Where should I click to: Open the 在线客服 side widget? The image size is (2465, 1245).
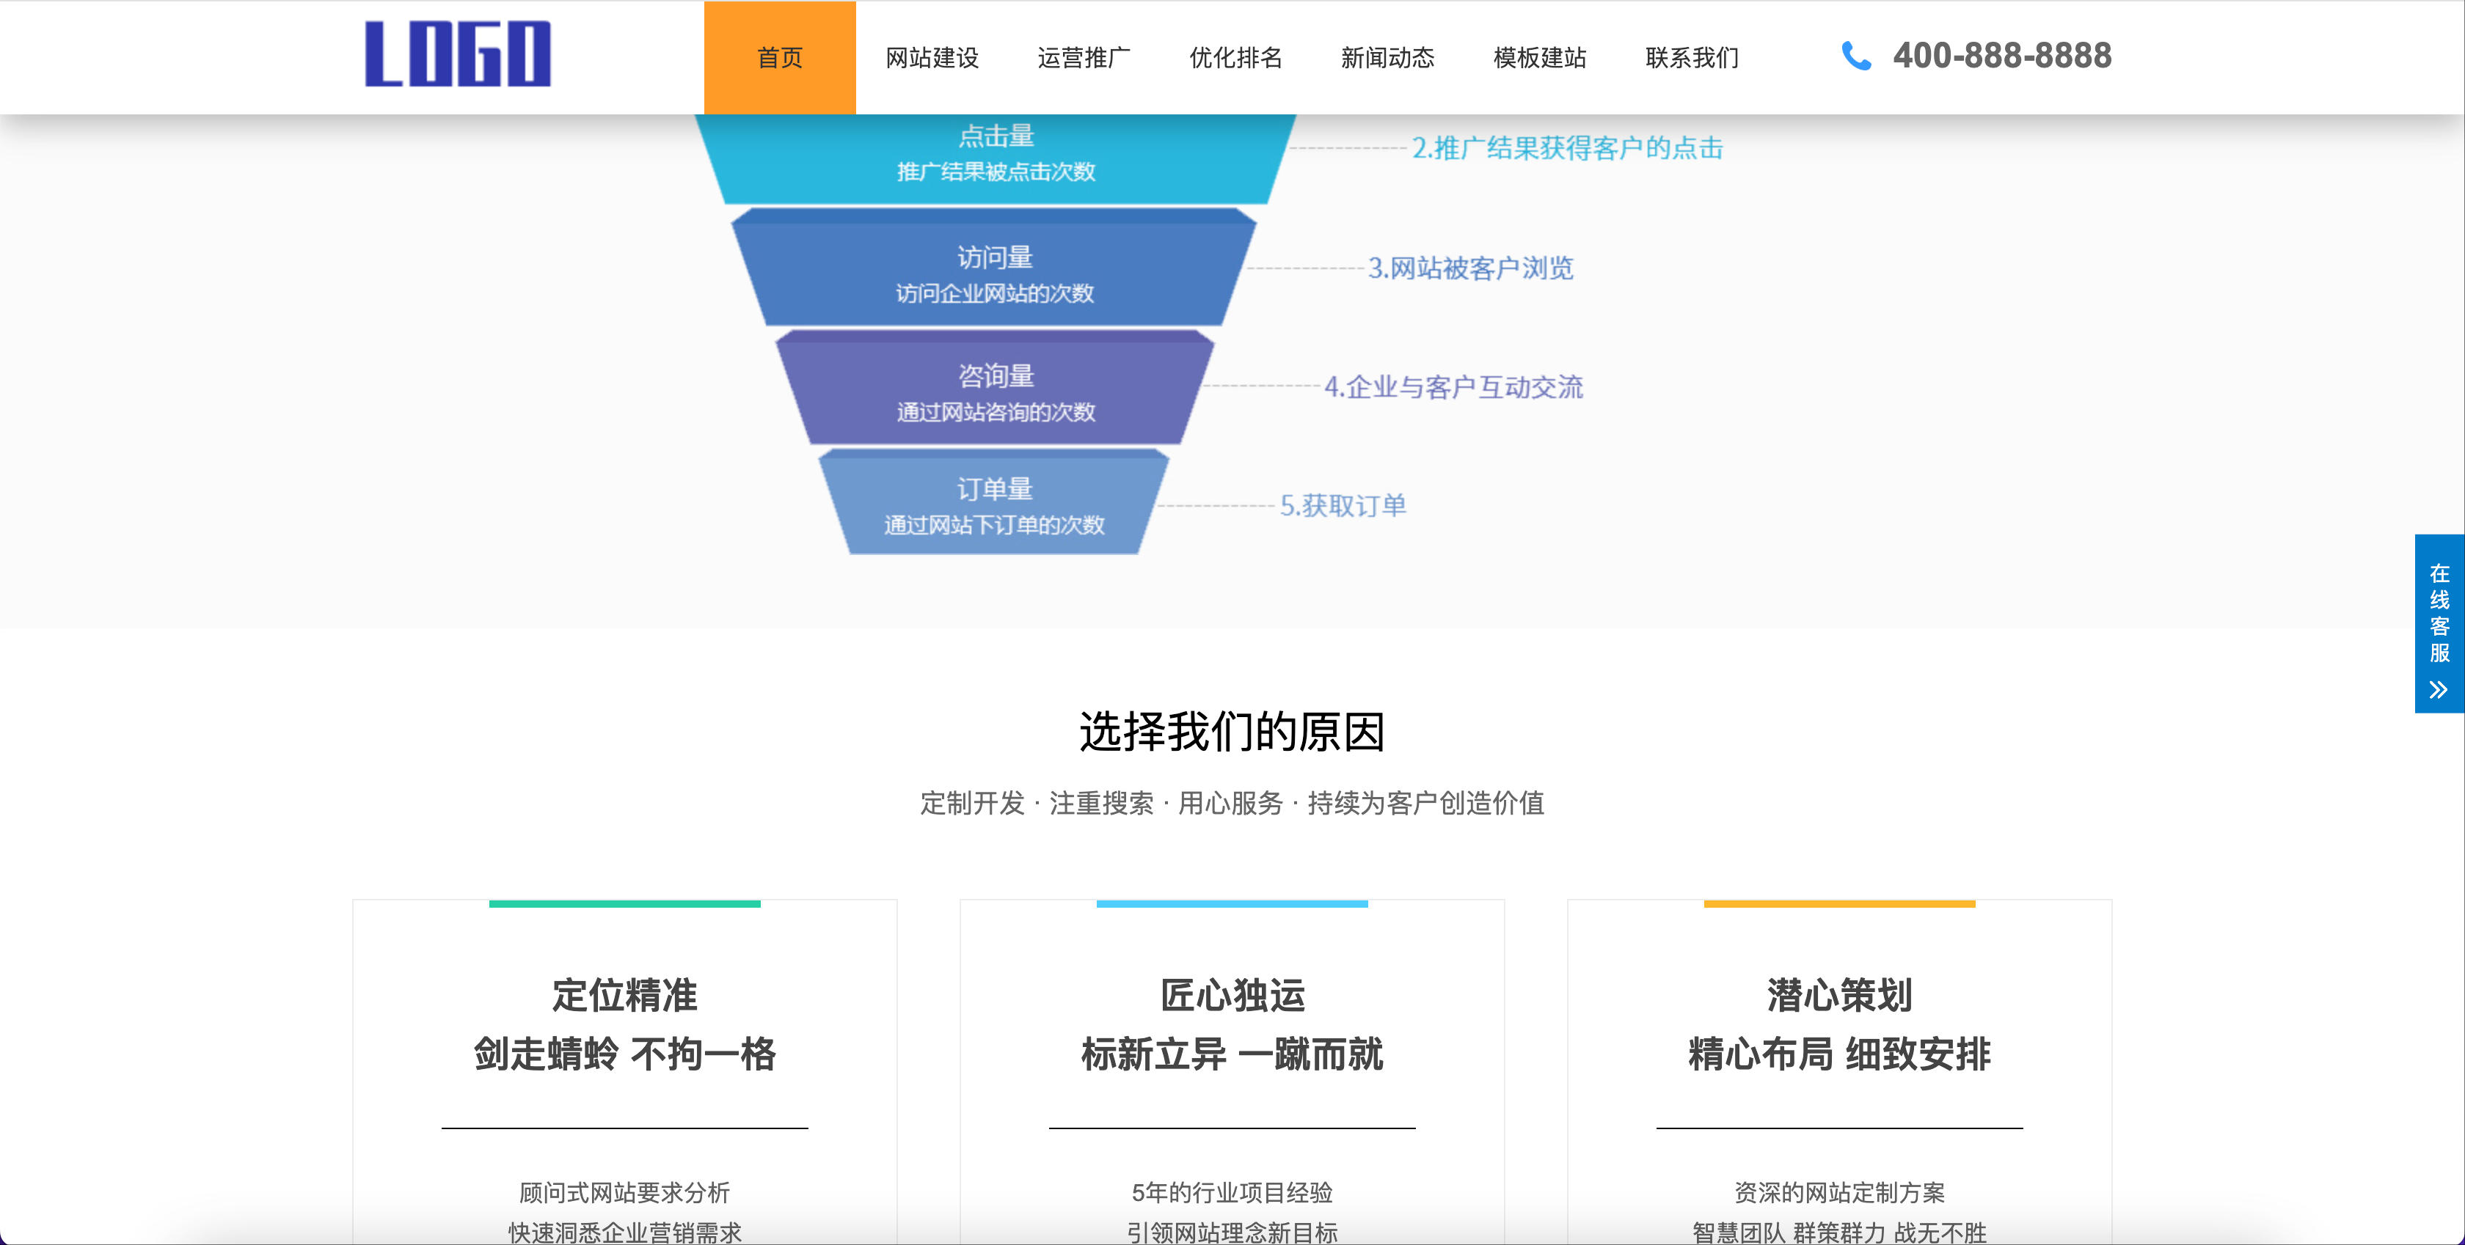pos(2439,623)
